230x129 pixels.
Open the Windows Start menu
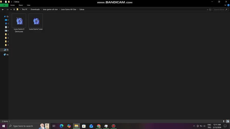pos(4,126)
